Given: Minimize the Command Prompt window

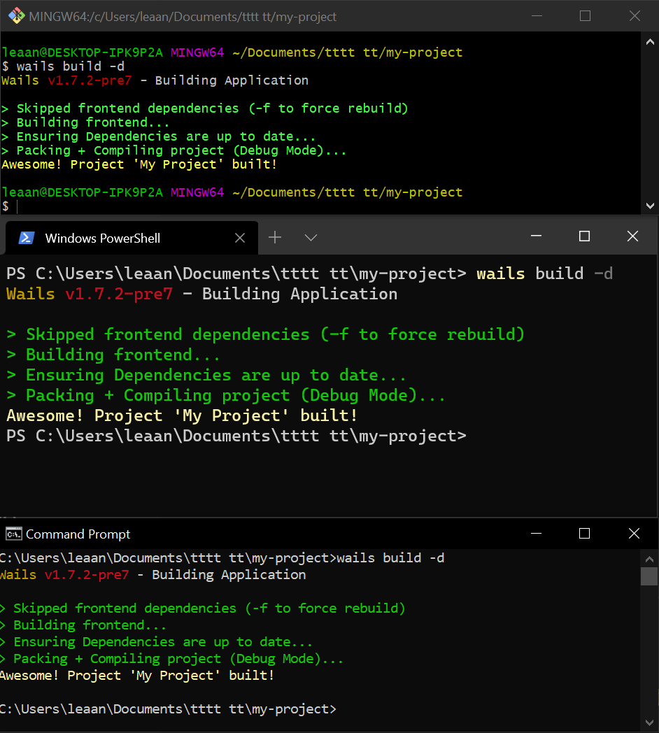Looking at the screenshot, I should click(x=537, y=534).
